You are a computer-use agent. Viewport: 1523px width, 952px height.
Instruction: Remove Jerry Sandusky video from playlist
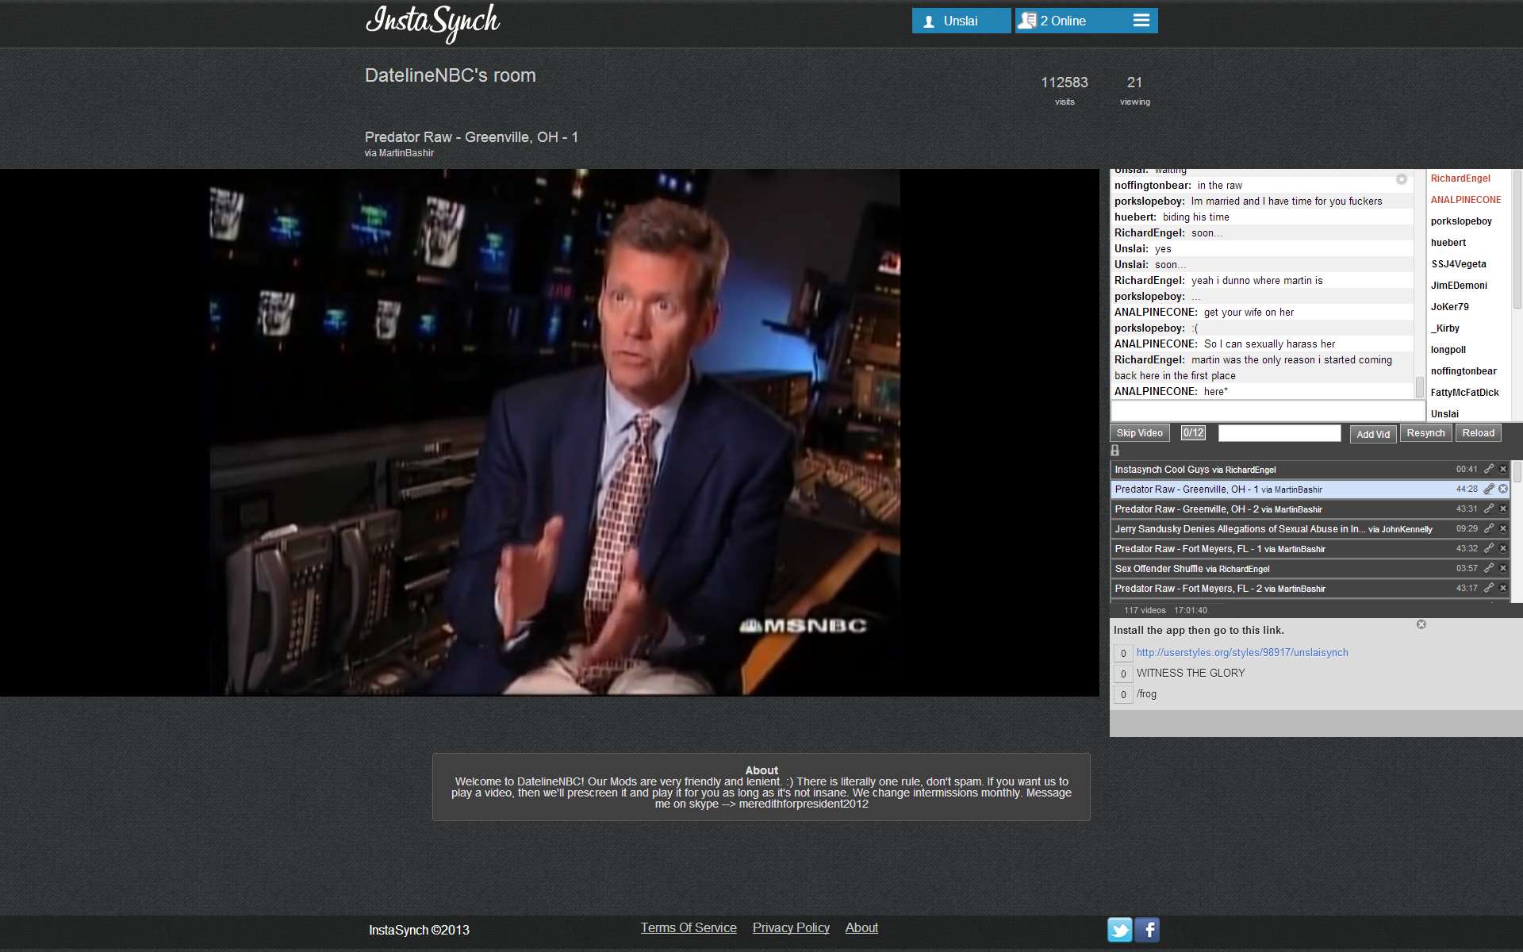click(1502, 528)
